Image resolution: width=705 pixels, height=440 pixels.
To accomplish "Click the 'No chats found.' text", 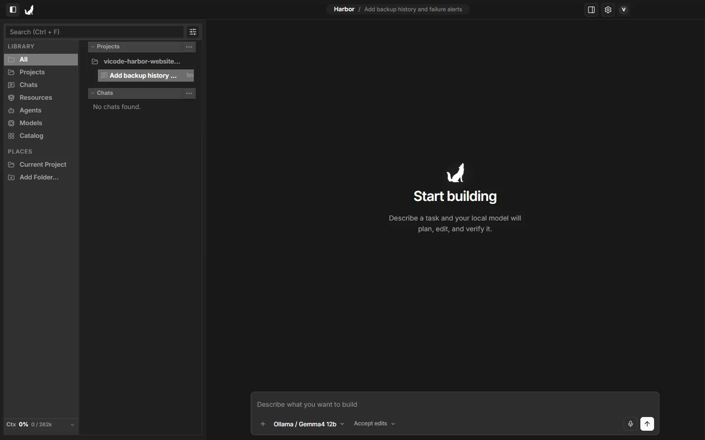I will click(x=117, y=107).
